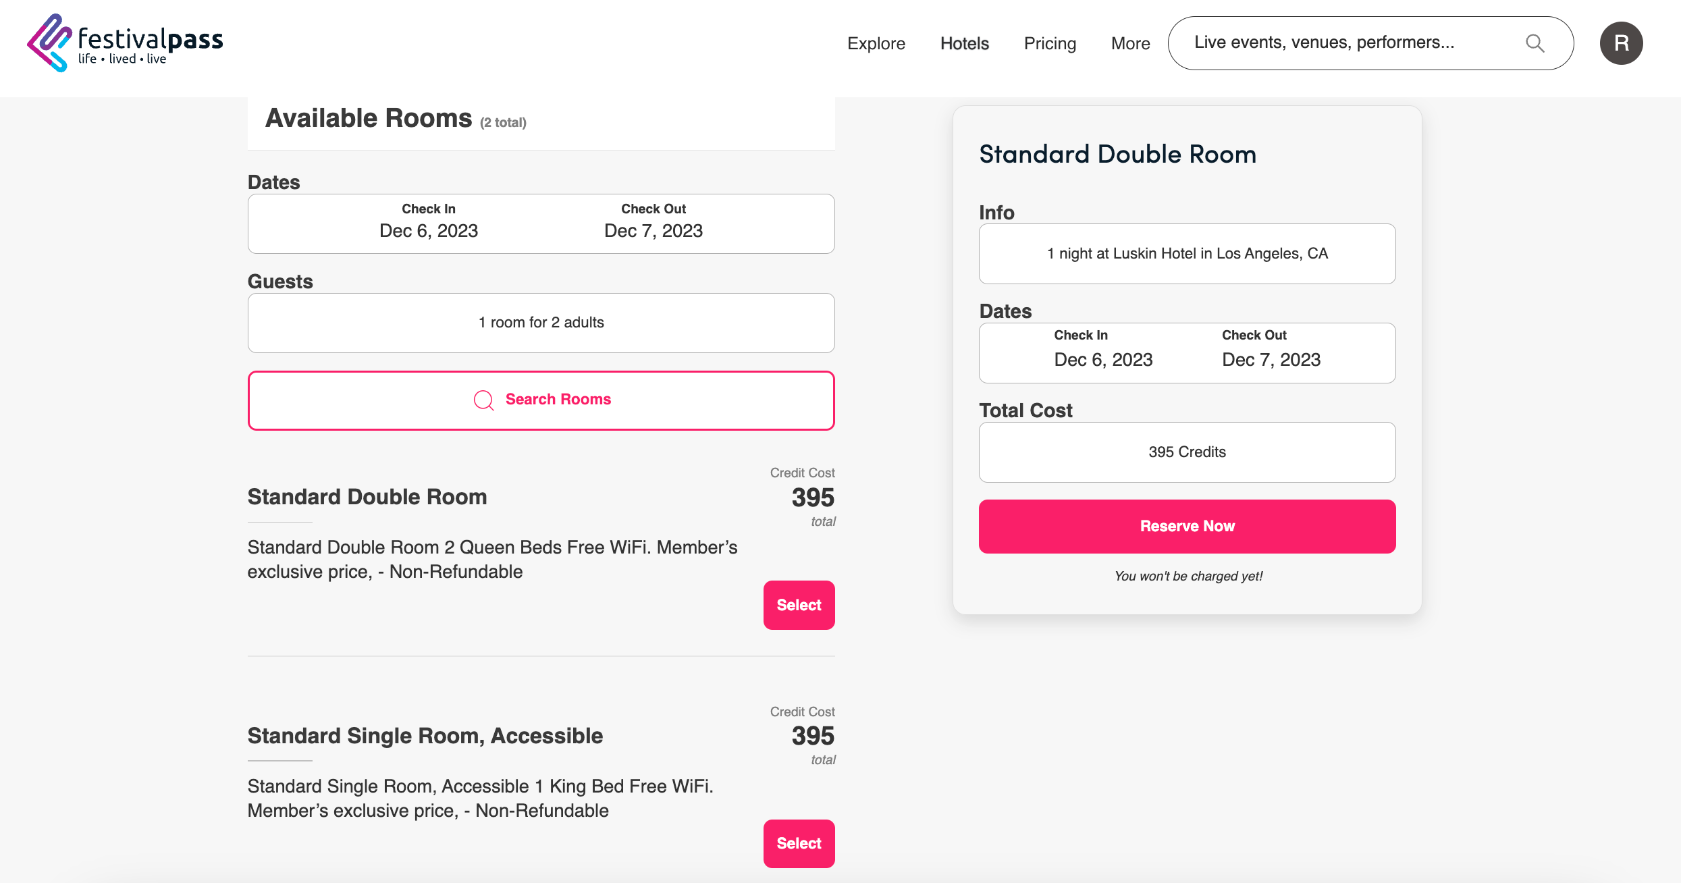Image resolution: width=1681 pixels, height=883 pixels.
Task: Click the search magnifier icon in header
Action: pos(1535,43)
